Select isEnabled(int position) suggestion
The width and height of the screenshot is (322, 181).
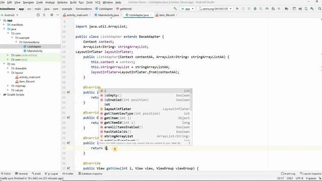click(x=145, y=100)
